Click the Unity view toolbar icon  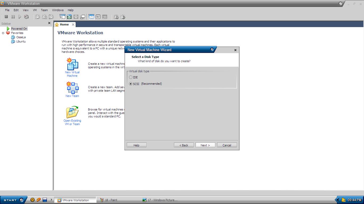83,17
